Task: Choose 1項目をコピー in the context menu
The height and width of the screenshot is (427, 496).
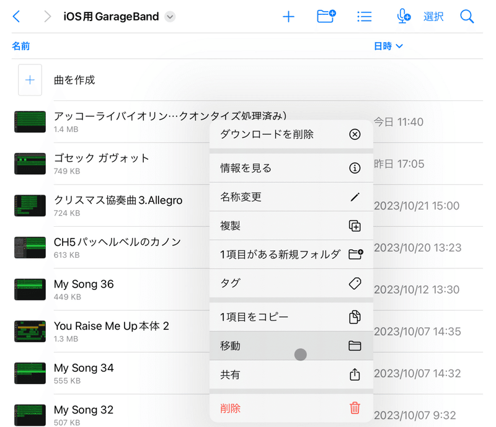Action: coord(291,317)
